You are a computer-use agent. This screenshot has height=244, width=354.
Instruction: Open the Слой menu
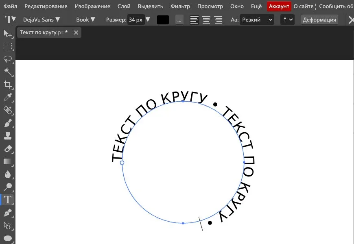coord(124,7)
